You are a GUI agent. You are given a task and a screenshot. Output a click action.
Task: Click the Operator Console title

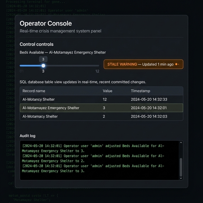pyautogui.click(x=46, y=23)
